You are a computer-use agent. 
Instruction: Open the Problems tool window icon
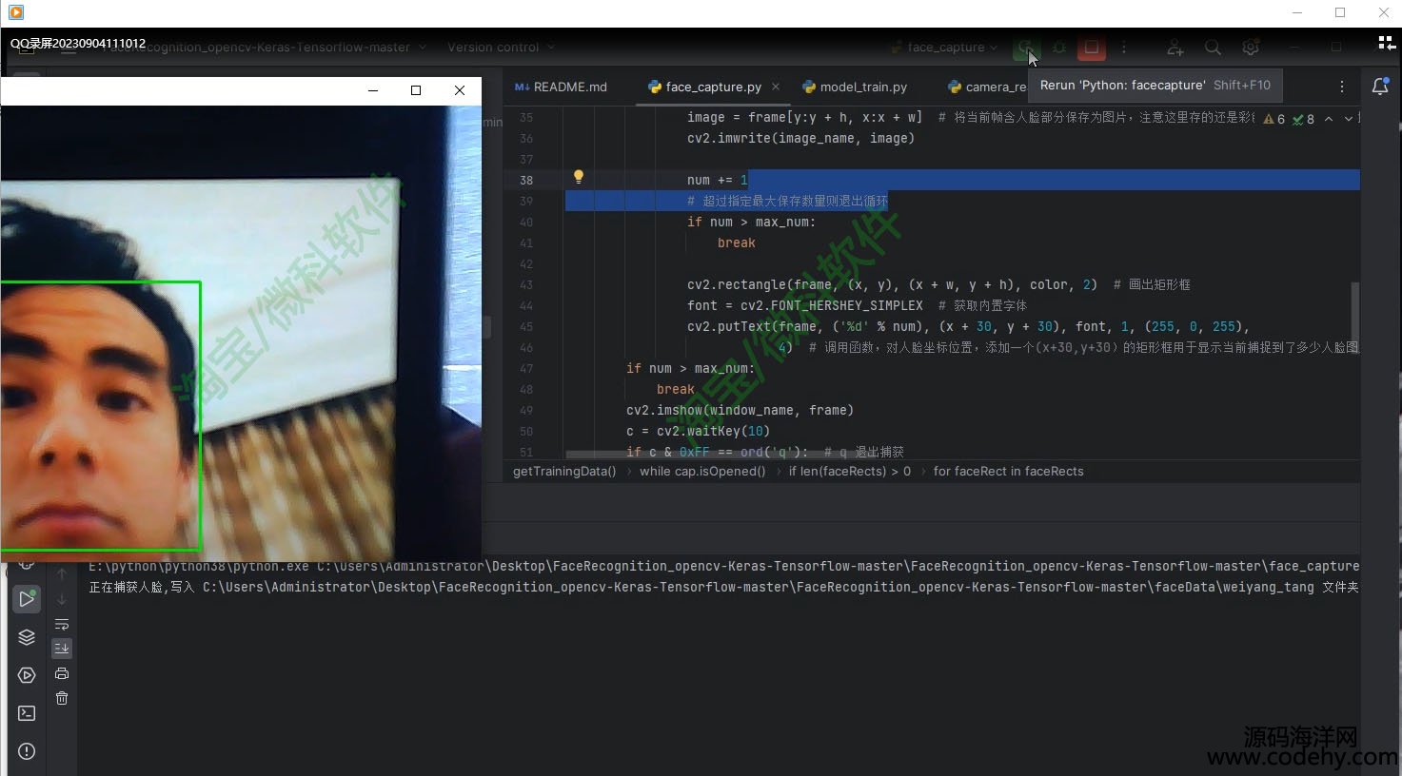(27, 751)
